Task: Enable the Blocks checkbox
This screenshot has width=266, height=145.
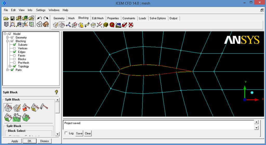Action: (x=15, y=59)
